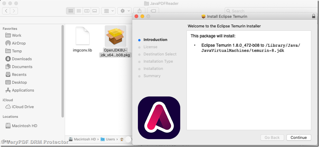Open Documents in Finder sidebar

19,67
